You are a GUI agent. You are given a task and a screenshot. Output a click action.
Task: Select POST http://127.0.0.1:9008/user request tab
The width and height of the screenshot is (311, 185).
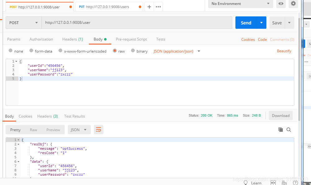(39, 7)
